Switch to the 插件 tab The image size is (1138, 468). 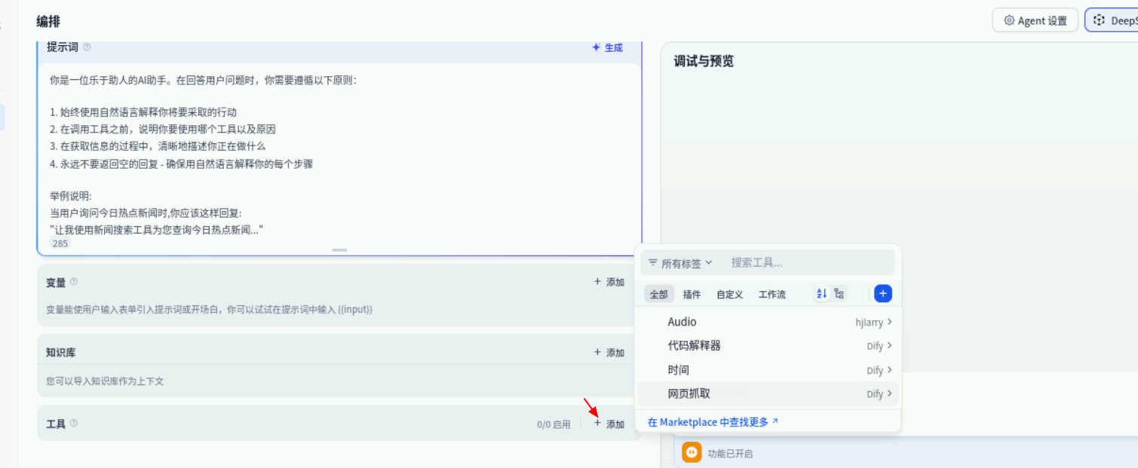point(692,295)
